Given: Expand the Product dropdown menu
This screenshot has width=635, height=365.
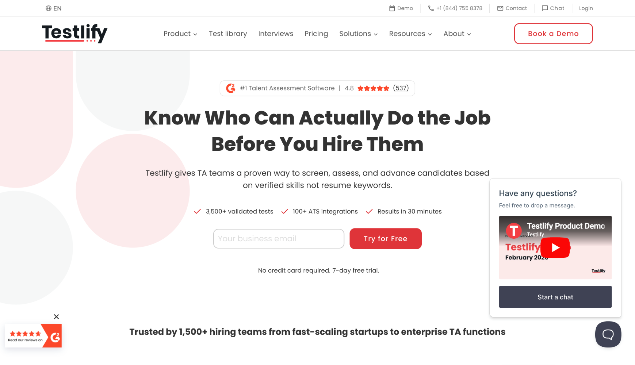Looking at the screenshot, I should [x=180, y=34].
